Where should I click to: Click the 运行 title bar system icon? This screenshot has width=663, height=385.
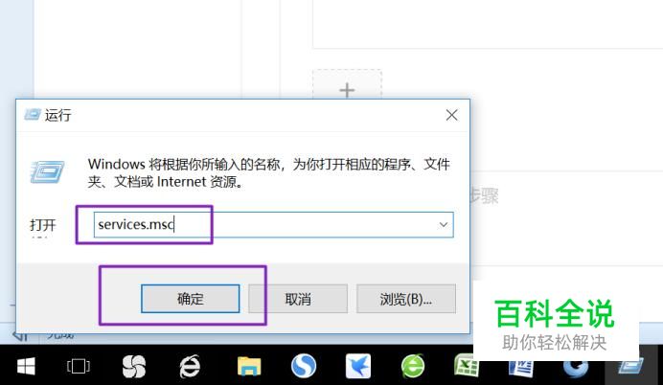point(33,115)
